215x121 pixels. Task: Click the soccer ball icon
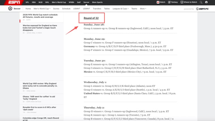tap(10, 8)
